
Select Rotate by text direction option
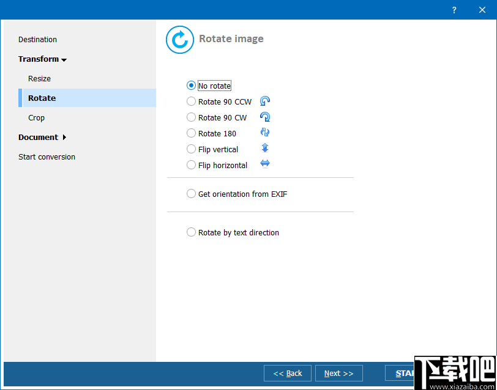191,232
